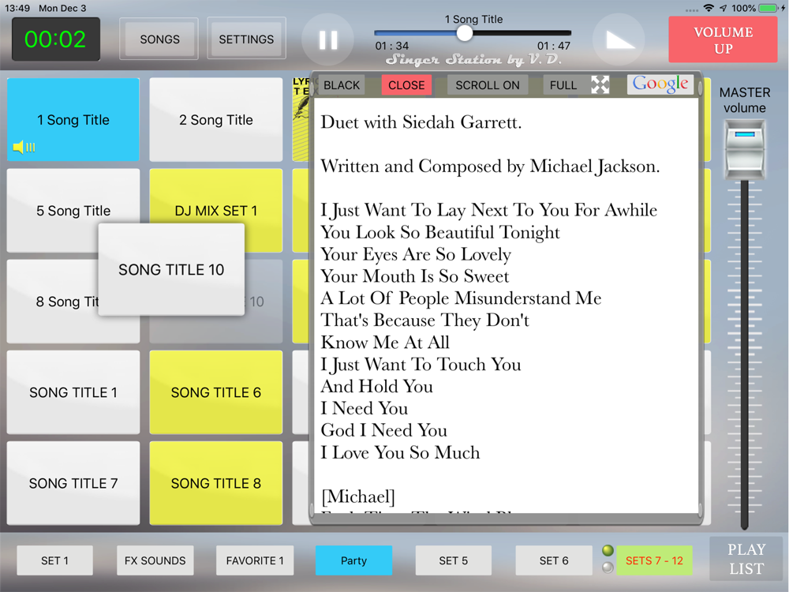Click the MASTER volume fader handle
This screenshot has width=789, height=592.
click(x=745, y=149)
